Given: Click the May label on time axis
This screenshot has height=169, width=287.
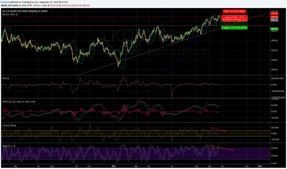Looking at the screenshot, I should coord(16,167).
